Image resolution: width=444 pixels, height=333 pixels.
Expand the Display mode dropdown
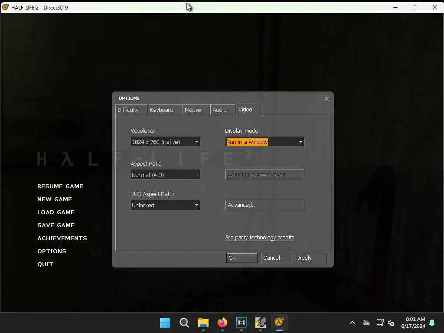[264, 142]
